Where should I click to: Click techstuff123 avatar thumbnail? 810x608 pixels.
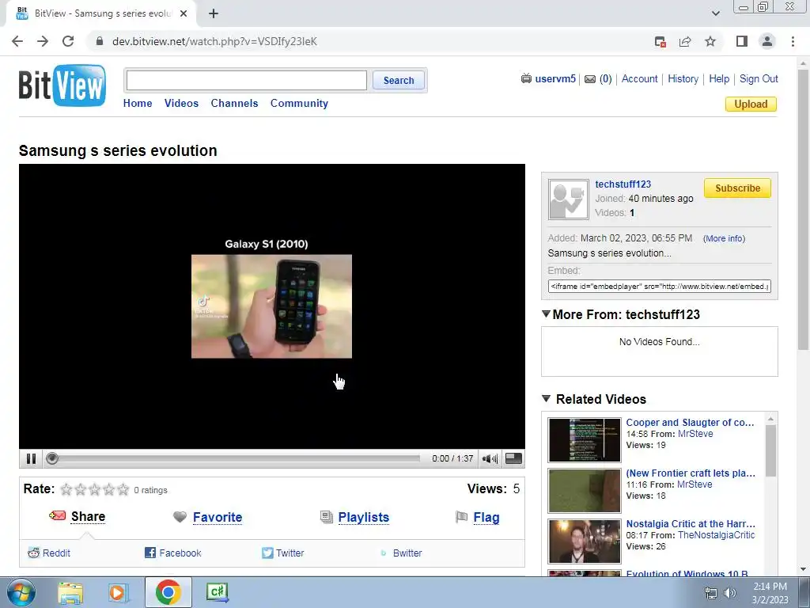(568, 199)
